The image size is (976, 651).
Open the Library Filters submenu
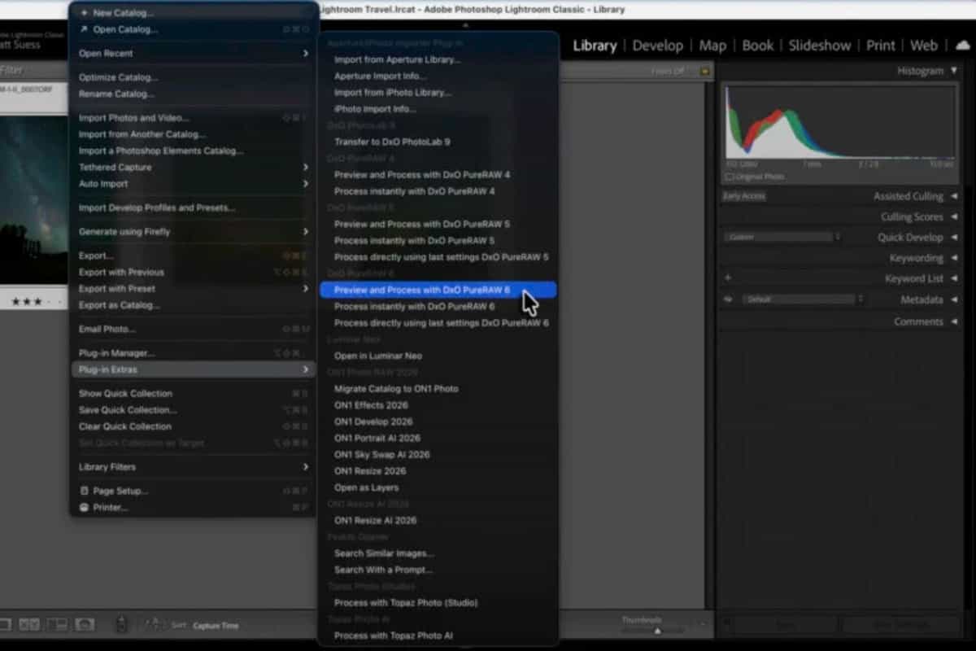(194, 467)
